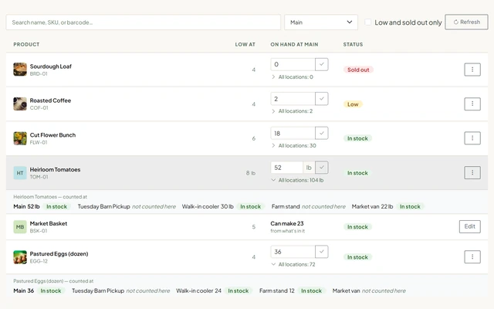This screenshot has height=309, width=494.
Task: Click Market van 22 lb entry
Action: tap(372, 206)
